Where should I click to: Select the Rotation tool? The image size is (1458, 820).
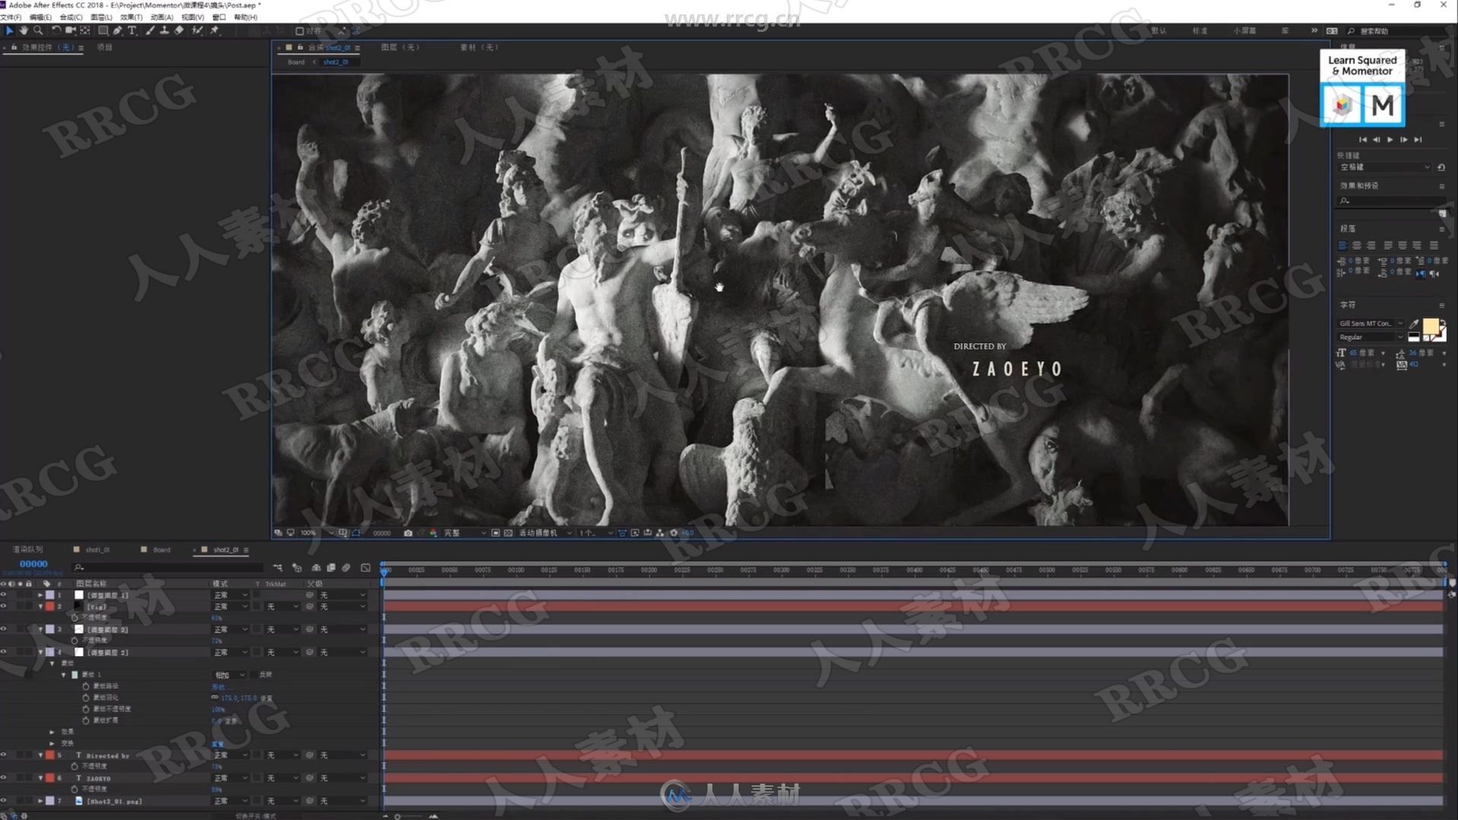(56, 30)
